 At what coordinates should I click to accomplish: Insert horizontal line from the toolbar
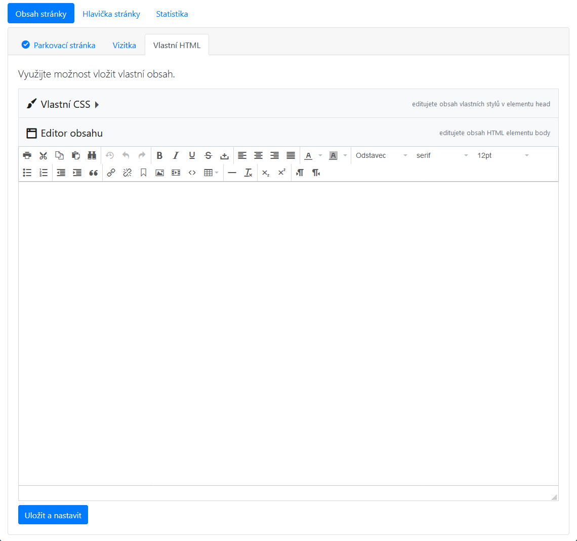[x=232, y=173]
